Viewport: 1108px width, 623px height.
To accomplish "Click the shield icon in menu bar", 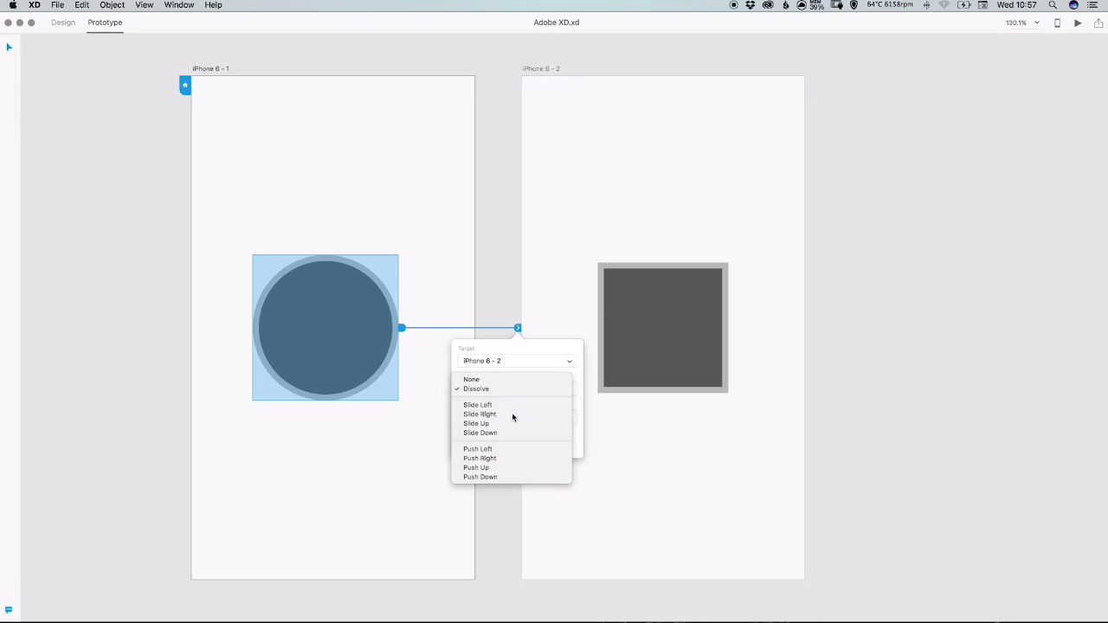I will click(854, 5).
